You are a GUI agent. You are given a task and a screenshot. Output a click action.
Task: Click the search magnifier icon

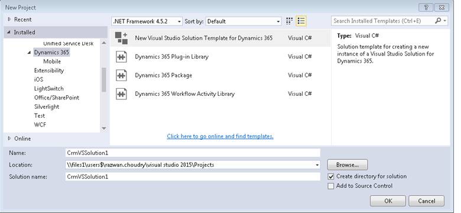pos(438,21)
